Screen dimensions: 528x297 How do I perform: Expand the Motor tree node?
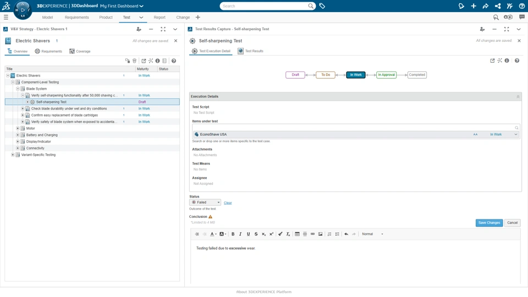click(x=18, y=128)
